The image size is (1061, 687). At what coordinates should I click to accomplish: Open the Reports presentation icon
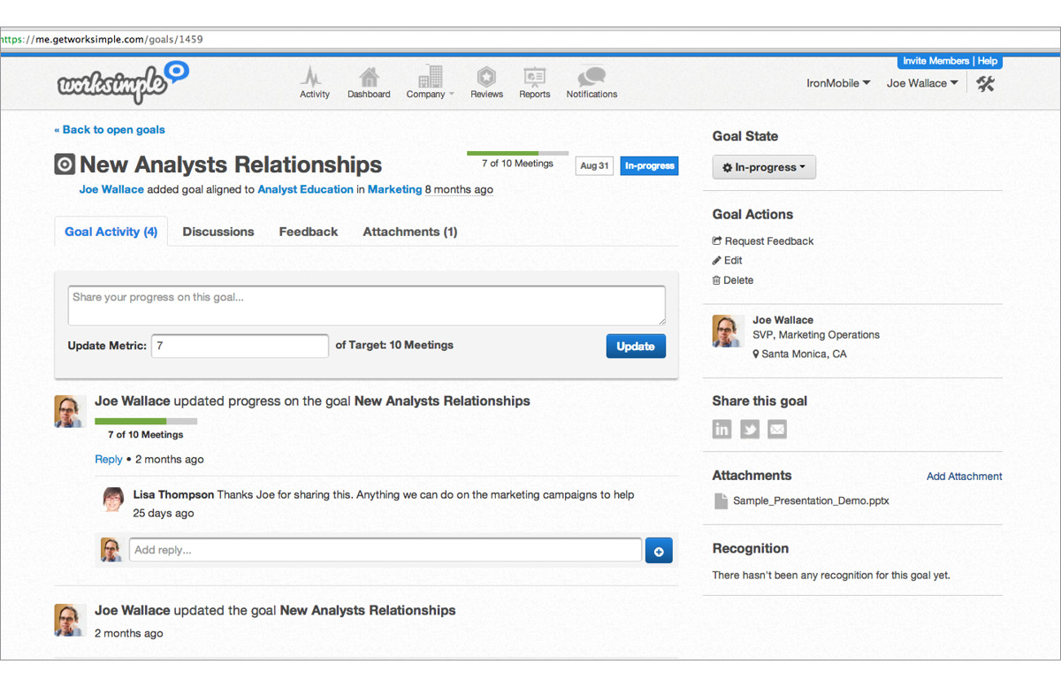(x=534, y=78)
